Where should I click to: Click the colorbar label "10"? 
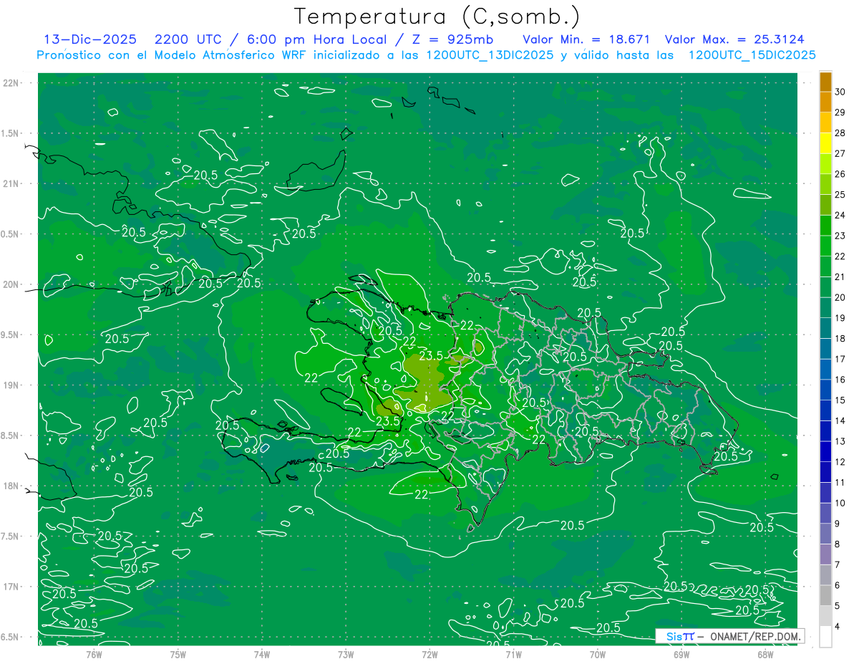(x=840, y=504)
